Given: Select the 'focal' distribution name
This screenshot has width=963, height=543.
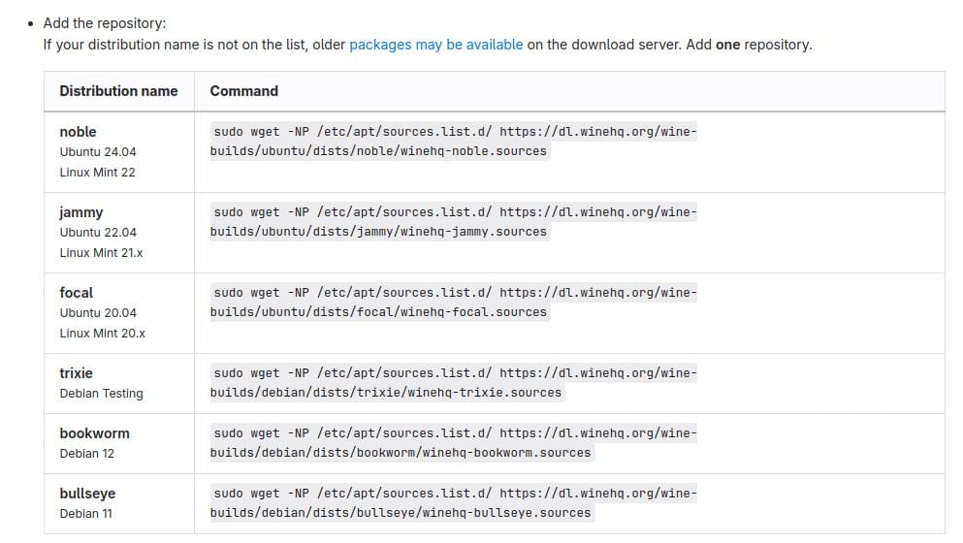Looking at the screenshot, I should tap(77, 293).
